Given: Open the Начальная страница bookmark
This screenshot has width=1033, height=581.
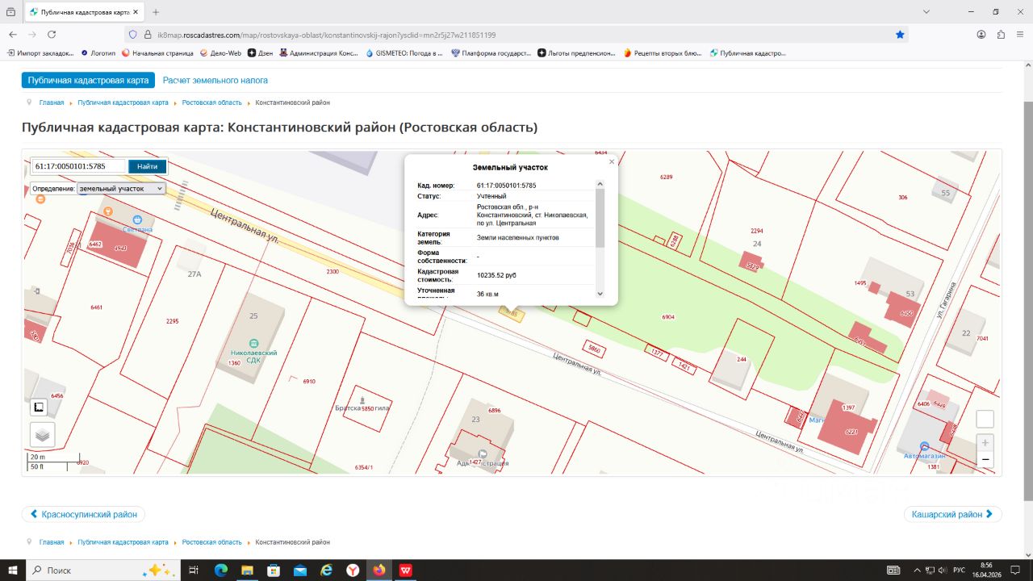Looking at the screenshot, I should tap(157, 53).
